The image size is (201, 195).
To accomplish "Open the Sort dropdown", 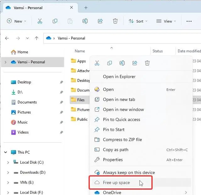I will (138, 21).
